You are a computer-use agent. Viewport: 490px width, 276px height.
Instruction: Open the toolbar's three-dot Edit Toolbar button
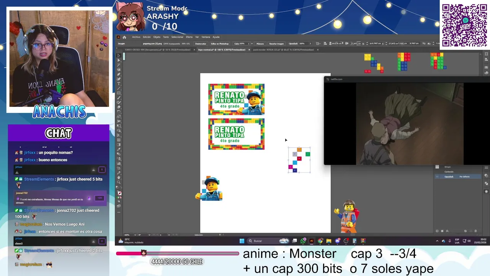(x=119, y=212)
